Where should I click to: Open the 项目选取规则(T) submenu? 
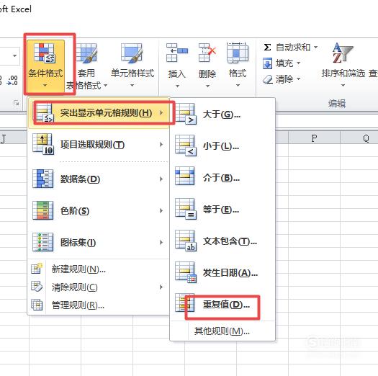(x=99, y=145)
